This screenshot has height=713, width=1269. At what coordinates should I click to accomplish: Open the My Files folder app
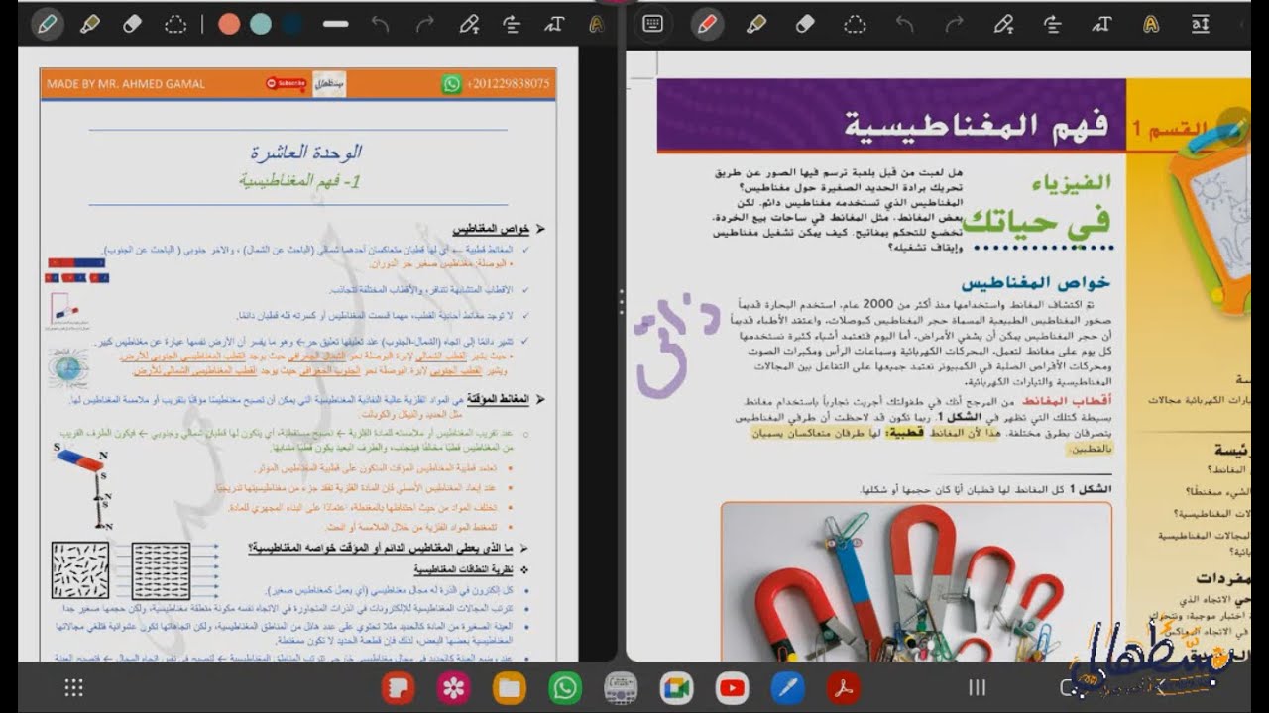[x=511, y=688]
